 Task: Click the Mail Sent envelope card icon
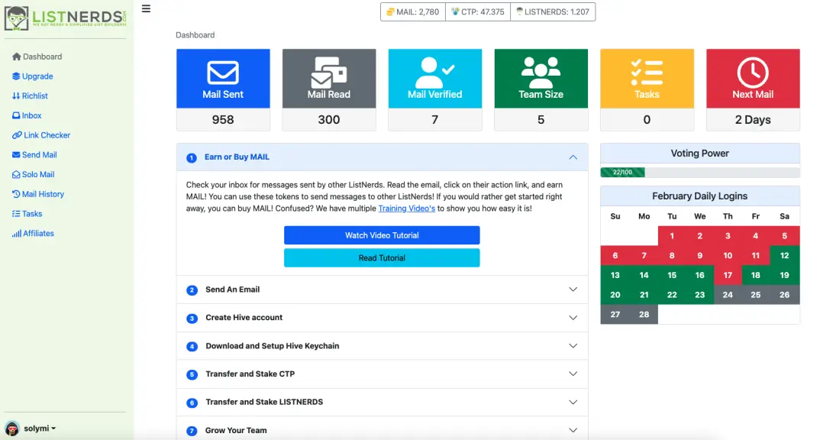[x=223, y=73]
